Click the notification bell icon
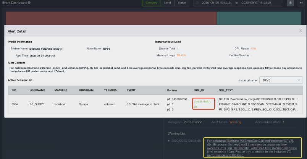307x159 pixels. (291, 3)
